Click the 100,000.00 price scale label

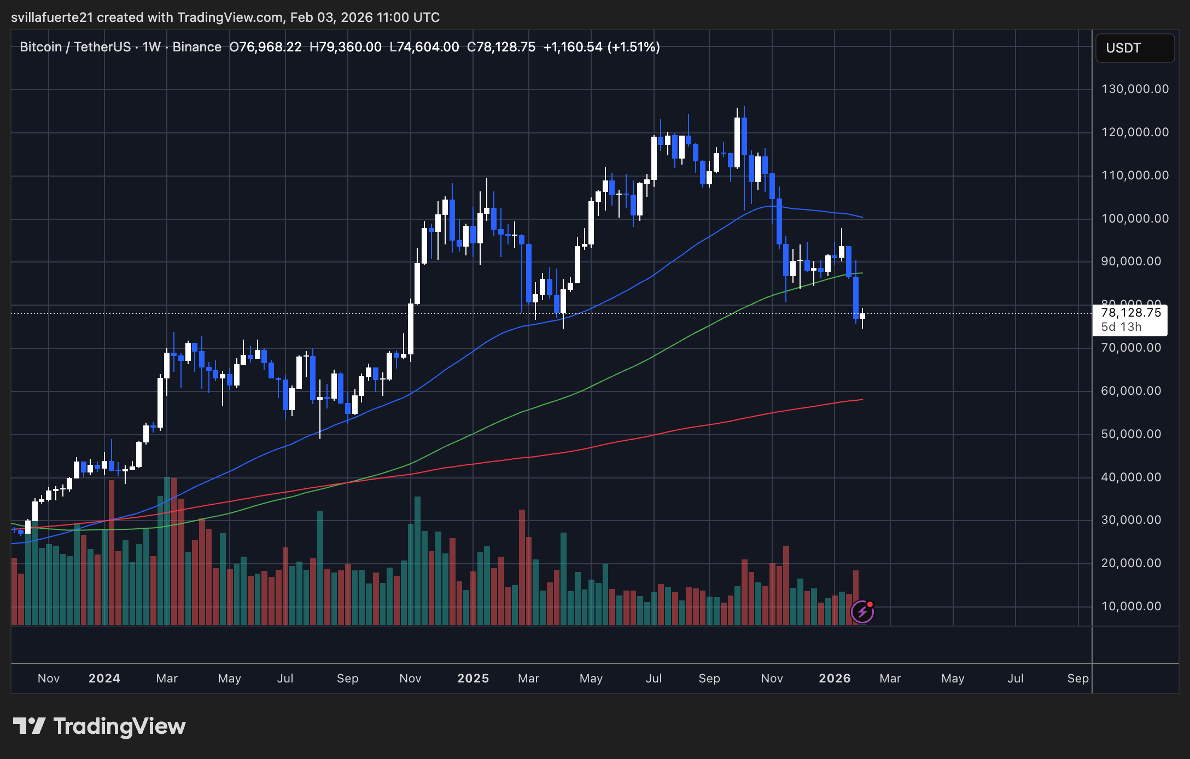pos(1135,219)
